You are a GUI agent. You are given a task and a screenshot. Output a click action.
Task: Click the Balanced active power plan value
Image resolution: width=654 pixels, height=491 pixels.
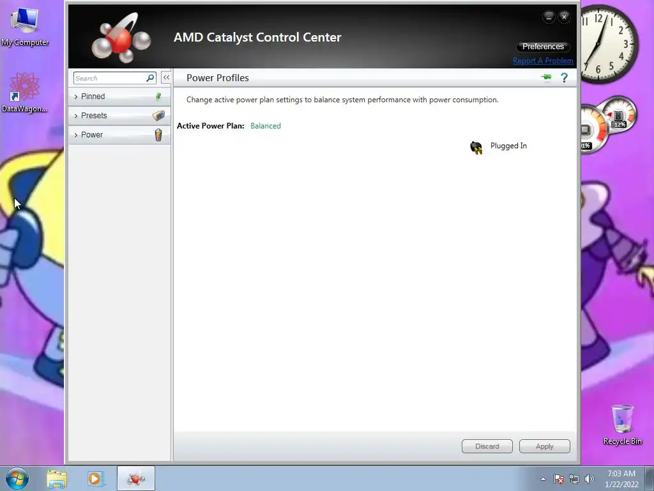(x=266, y=126)
